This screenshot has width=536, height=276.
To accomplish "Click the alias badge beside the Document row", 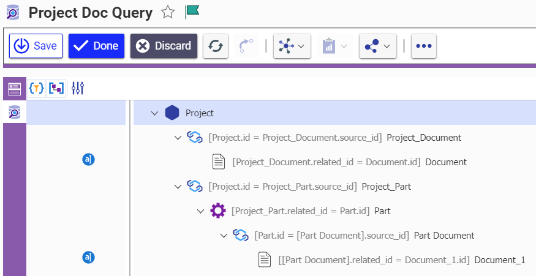I will 89,160.
